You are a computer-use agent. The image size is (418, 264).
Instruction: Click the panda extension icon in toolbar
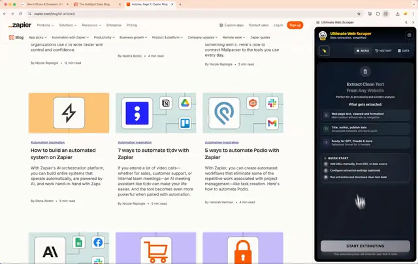pyautogui.click(x=370, y=14)
